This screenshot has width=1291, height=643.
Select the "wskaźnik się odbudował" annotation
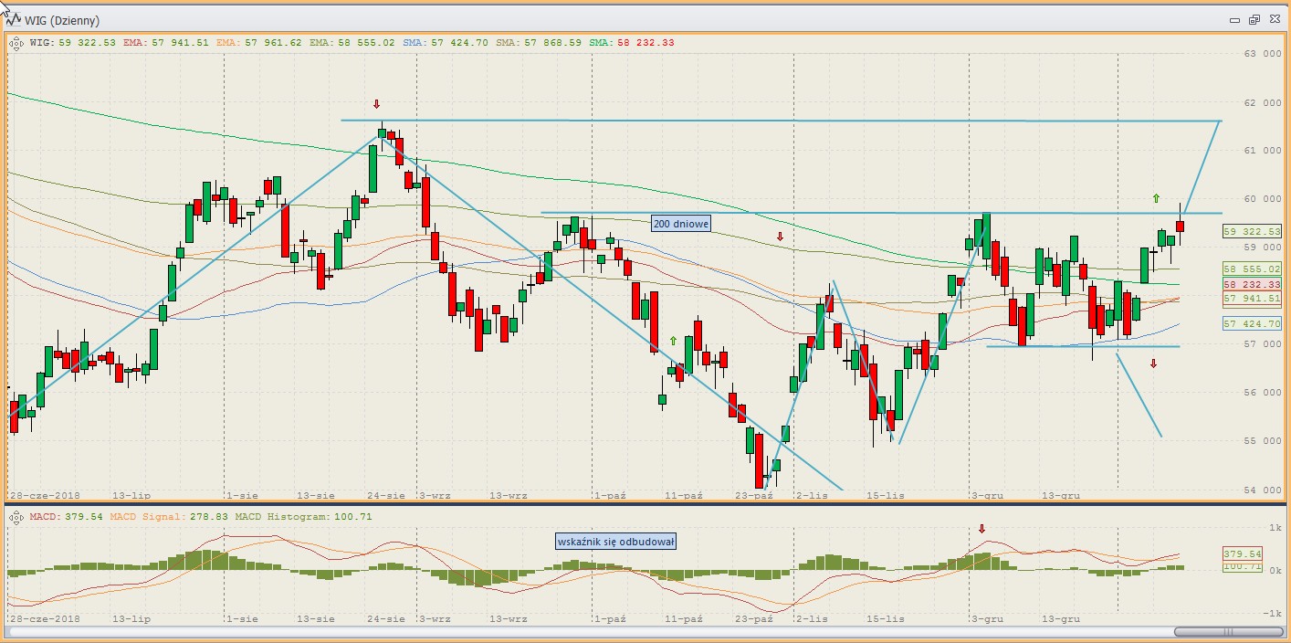[615, 542]
